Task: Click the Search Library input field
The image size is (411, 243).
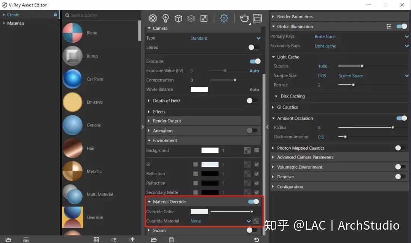Action: coord(102,15)
